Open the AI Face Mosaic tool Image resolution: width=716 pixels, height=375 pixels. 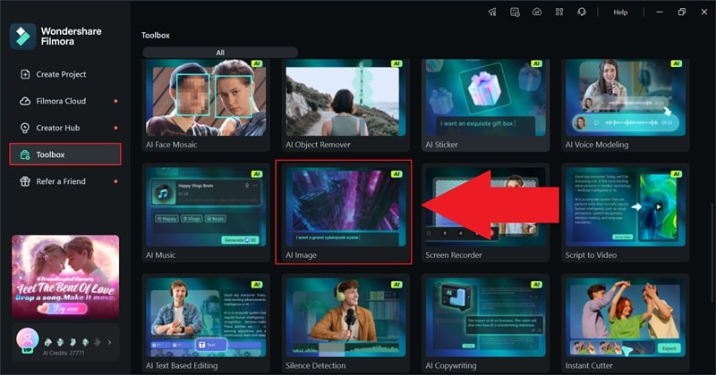click(206, 104)
